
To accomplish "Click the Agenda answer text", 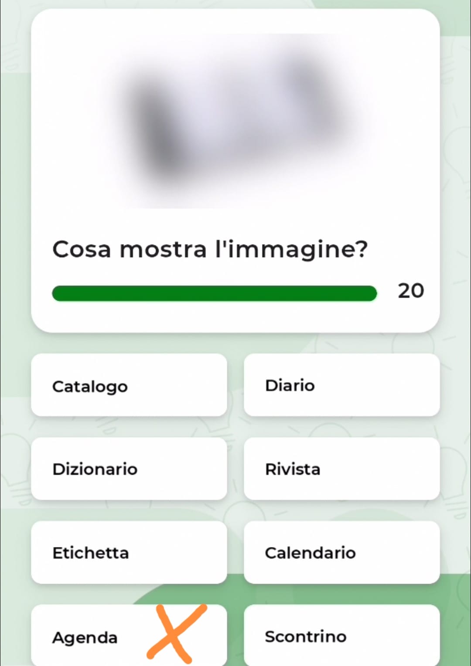I will coord(85,637).
